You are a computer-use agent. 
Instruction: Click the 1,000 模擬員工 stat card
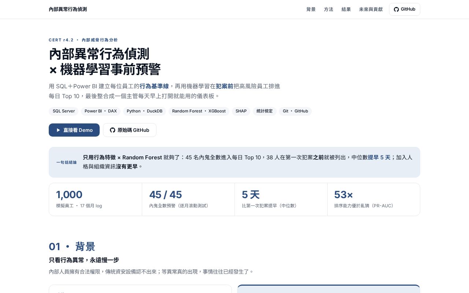[x=95, y=200]
